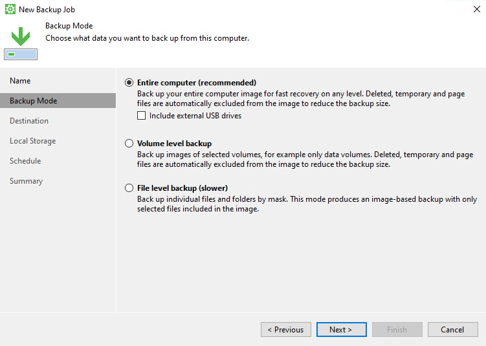This screenshot has height=346, width=486.
Task: Click the greyed-out Finish button
Action: point(397,330)
